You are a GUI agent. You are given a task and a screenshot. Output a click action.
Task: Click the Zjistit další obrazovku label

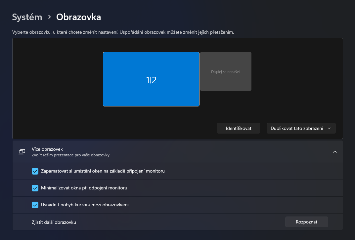[x=54, y=222]
